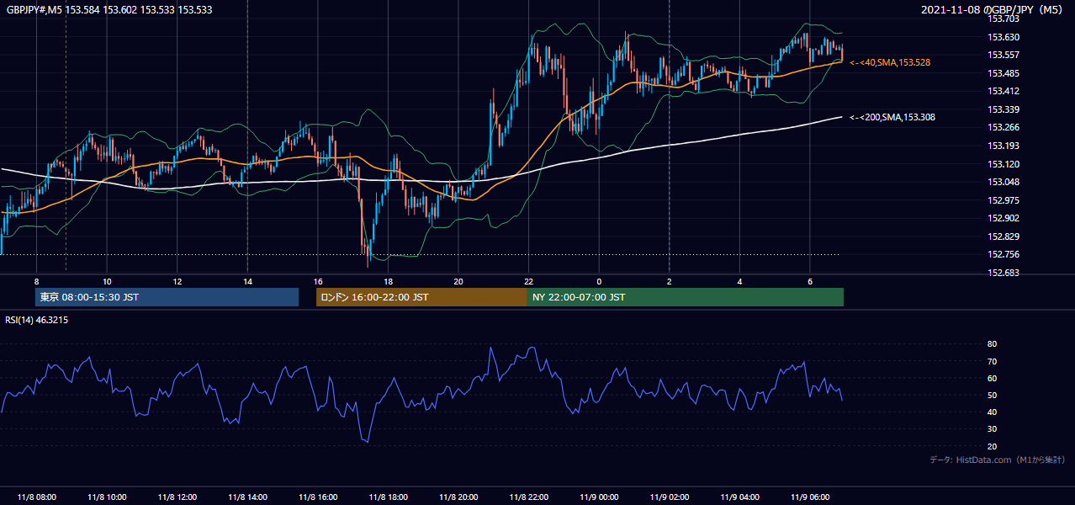Click the 200 SMA 153.308 label
The height and width of the screenshot is (505, 1075).
tap(892, 117)
